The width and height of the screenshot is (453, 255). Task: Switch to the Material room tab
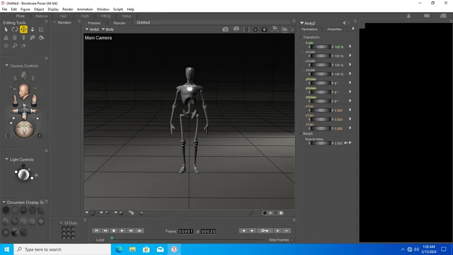pos(42,16)
